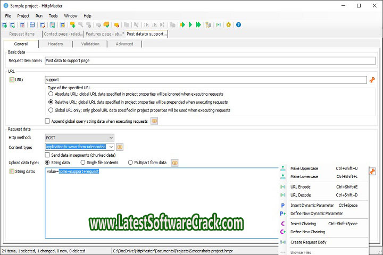Click the save-as window icon with red arrow
The image size is (383, 255).
point(43,24)
